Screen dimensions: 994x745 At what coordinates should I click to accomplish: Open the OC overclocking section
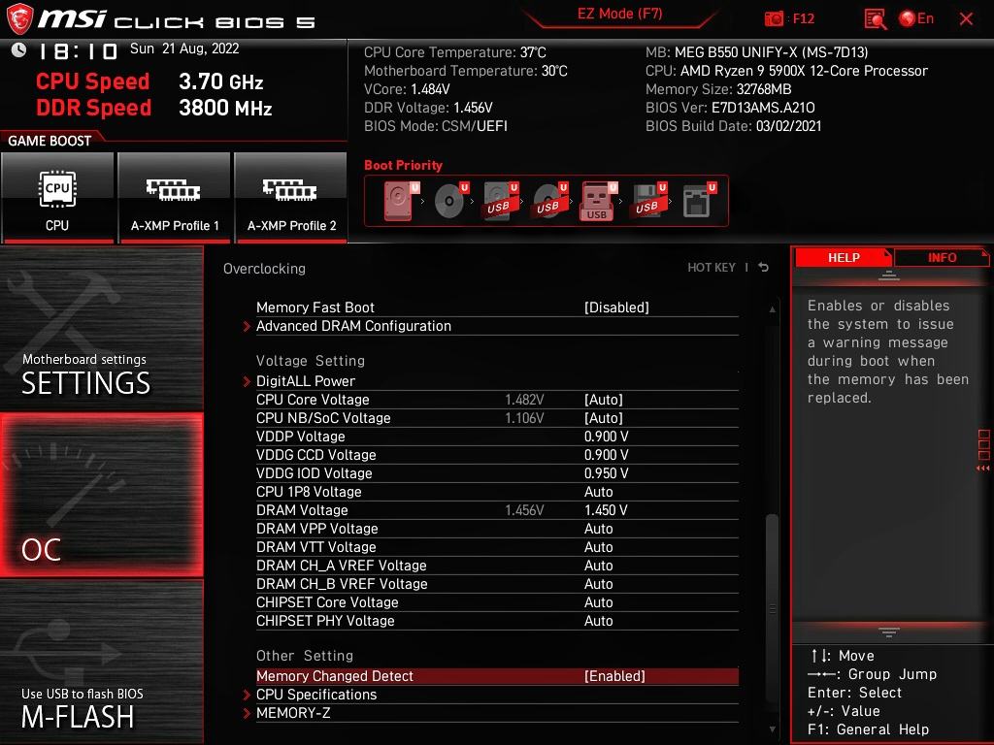click(x=101, y=495)
